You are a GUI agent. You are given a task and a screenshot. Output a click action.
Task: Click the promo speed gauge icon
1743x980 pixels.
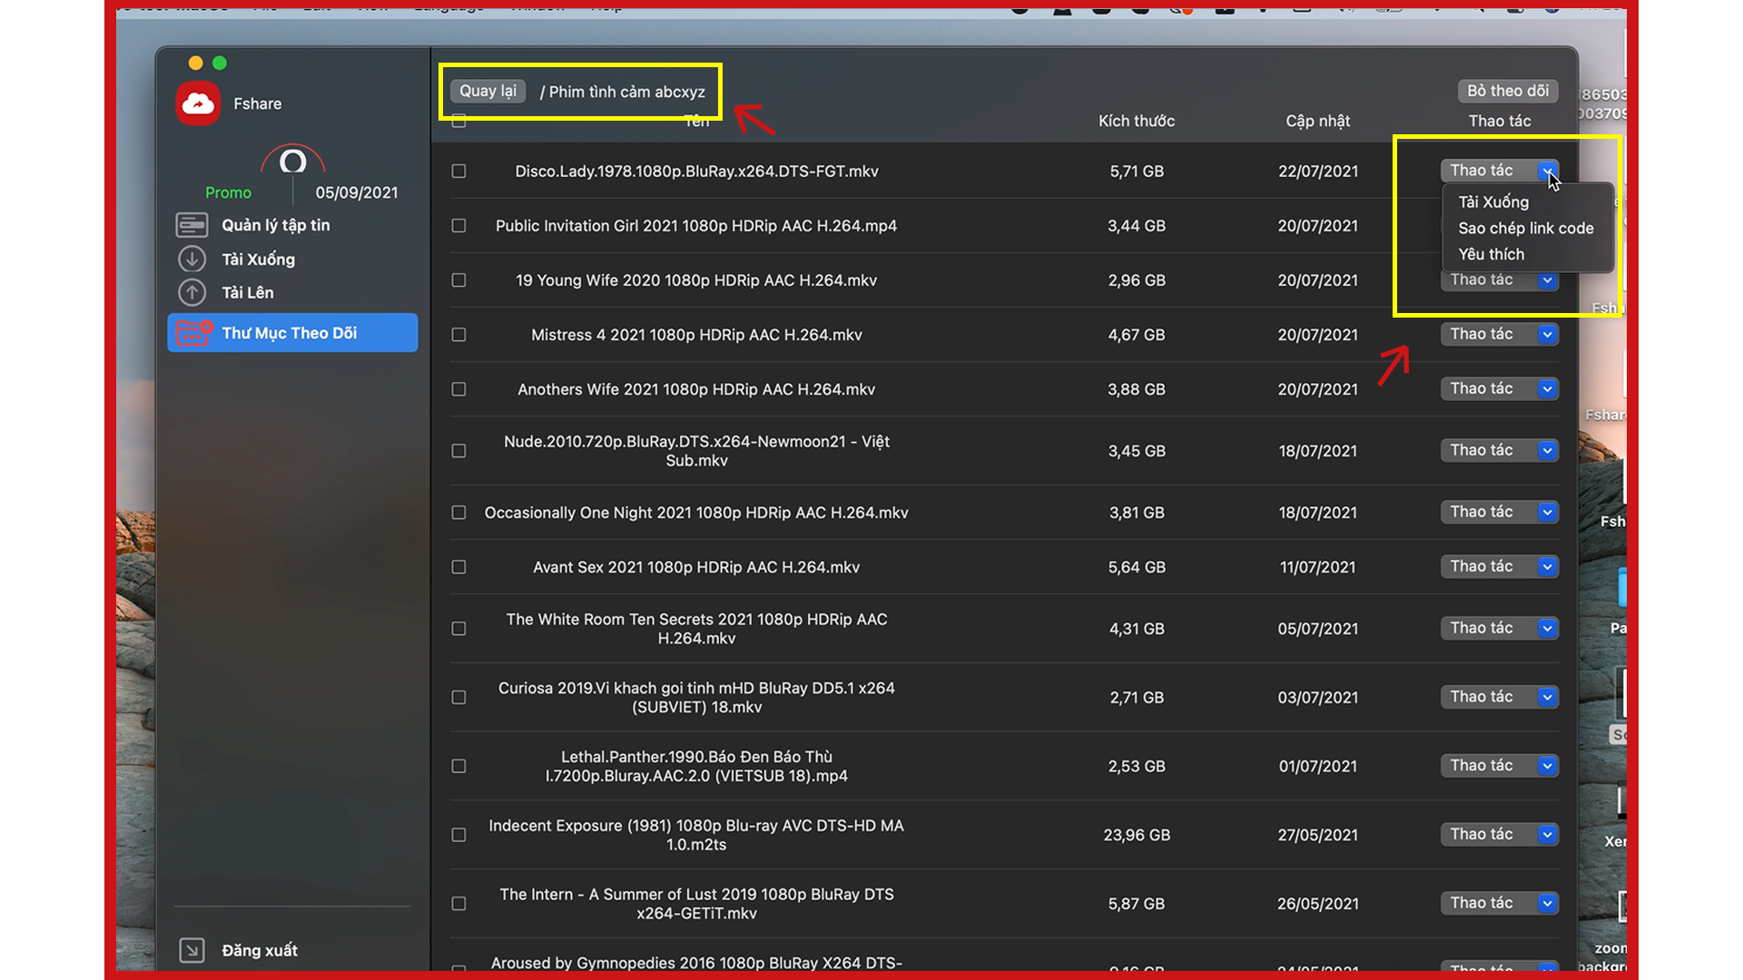(292, 162)
